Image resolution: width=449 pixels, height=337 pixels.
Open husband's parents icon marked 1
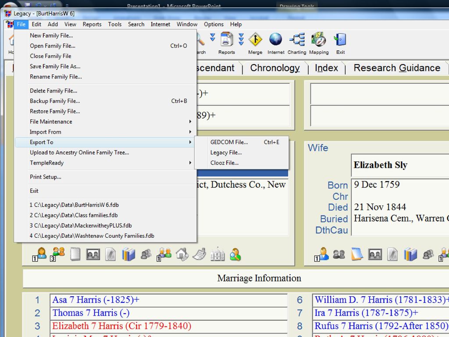[164, 254]
